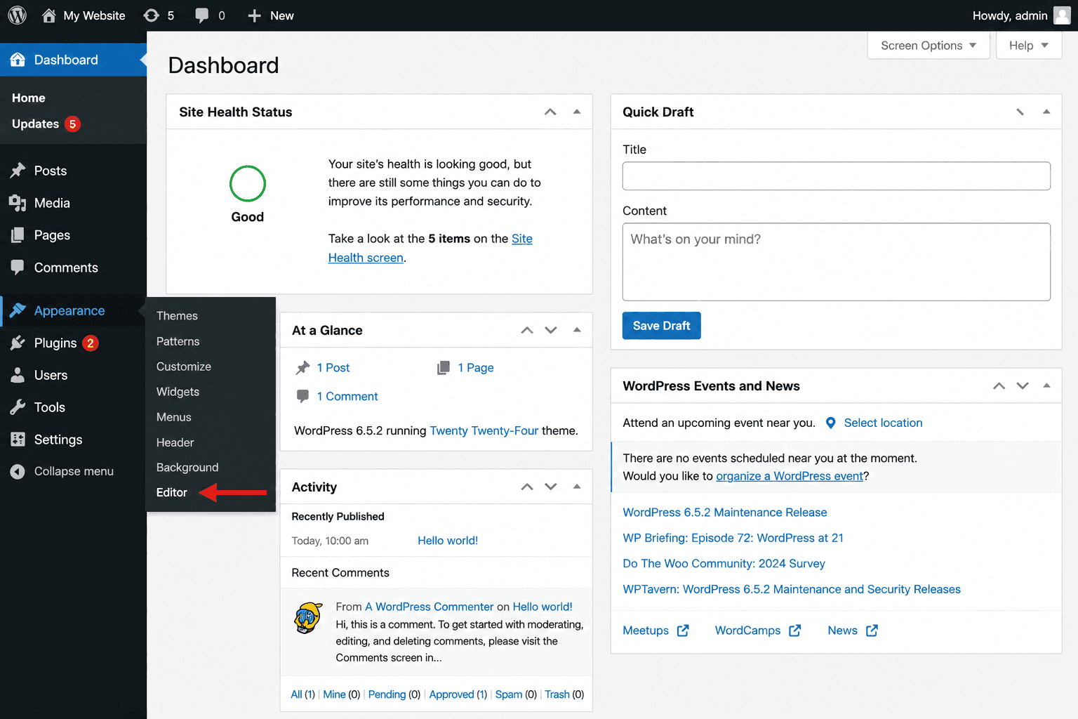
Task: Open Background in Appearance submenu
Action: pos(187,468)
